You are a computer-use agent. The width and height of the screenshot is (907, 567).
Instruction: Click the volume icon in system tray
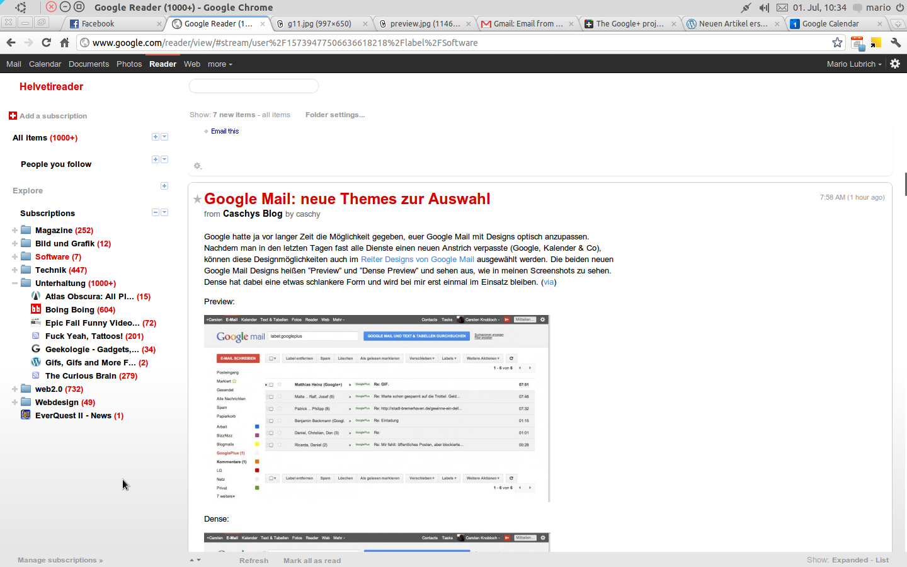(x=763, y=8)
